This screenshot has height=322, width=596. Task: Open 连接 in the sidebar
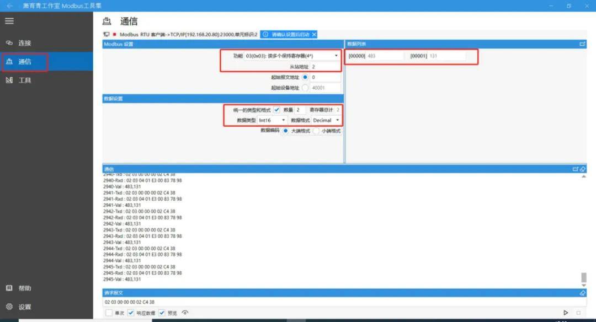(24, 43)
